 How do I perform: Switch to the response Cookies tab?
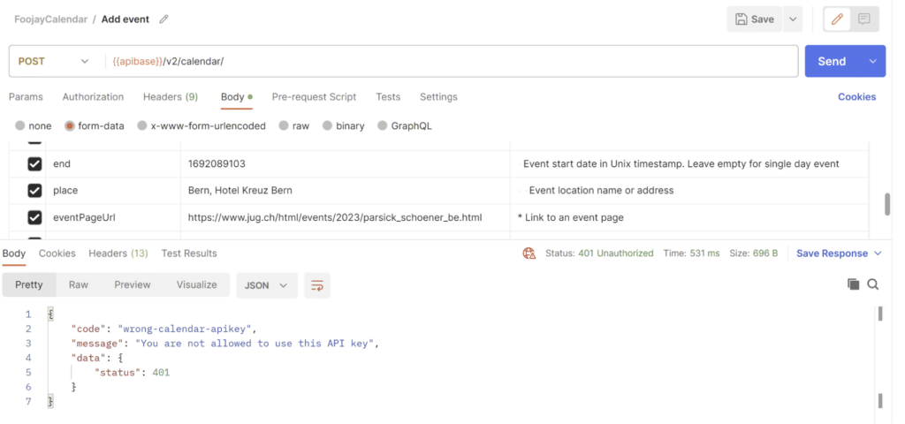click(x=57, y=254)
